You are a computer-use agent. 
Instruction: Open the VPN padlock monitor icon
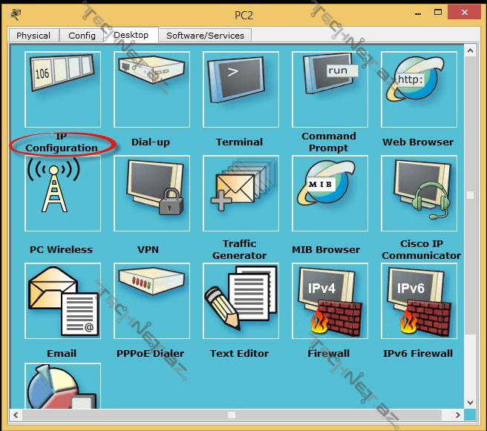click(x=151, y=193)
